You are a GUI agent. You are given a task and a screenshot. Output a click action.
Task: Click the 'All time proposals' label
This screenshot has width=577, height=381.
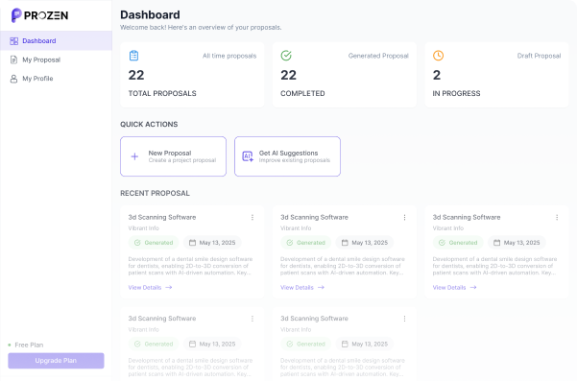pos(229,56)
